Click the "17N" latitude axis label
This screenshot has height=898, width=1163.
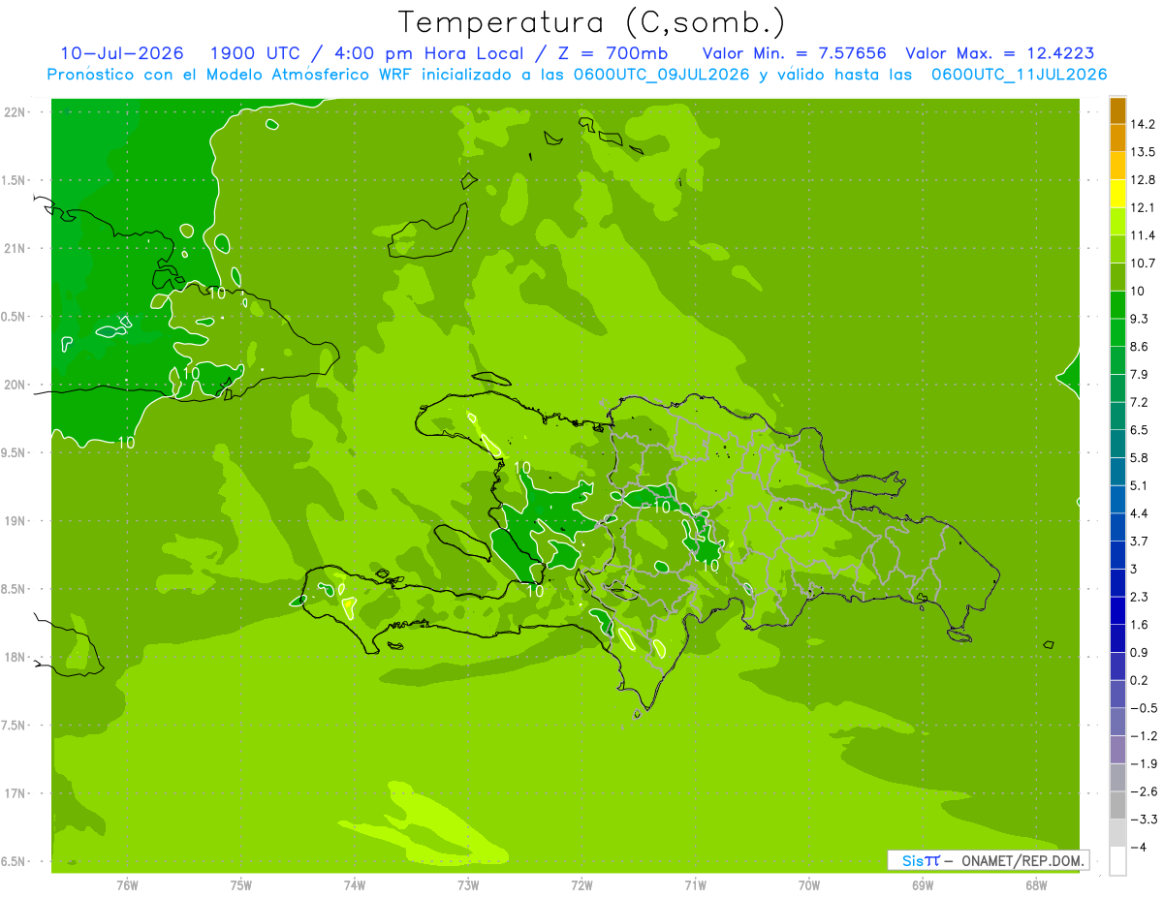click(14, 793)
